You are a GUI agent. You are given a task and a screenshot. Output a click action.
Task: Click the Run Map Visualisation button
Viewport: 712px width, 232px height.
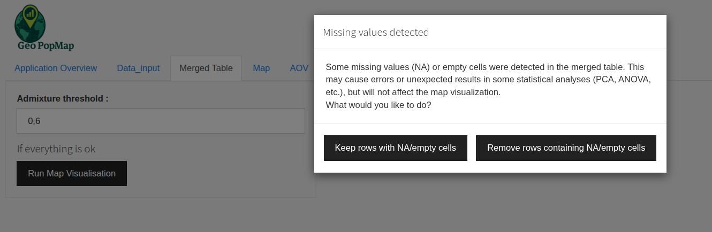pos(72,173)
